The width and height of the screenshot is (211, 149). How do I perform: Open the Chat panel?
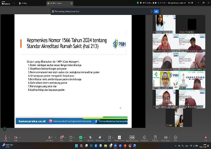point(62,138)
